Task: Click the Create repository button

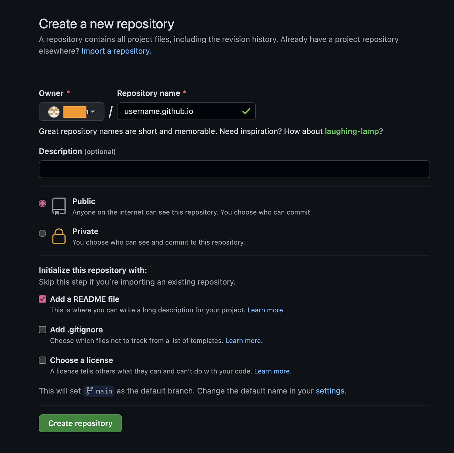Action: tap(81, 423)
